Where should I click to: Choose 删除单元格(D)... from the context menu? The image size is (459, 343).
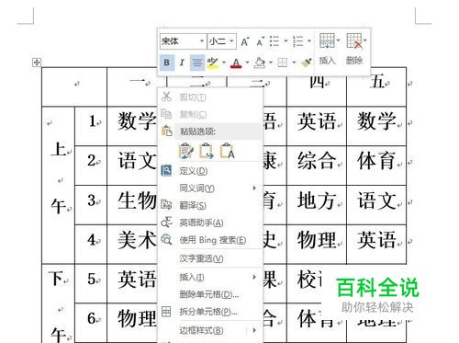point(210,294)
